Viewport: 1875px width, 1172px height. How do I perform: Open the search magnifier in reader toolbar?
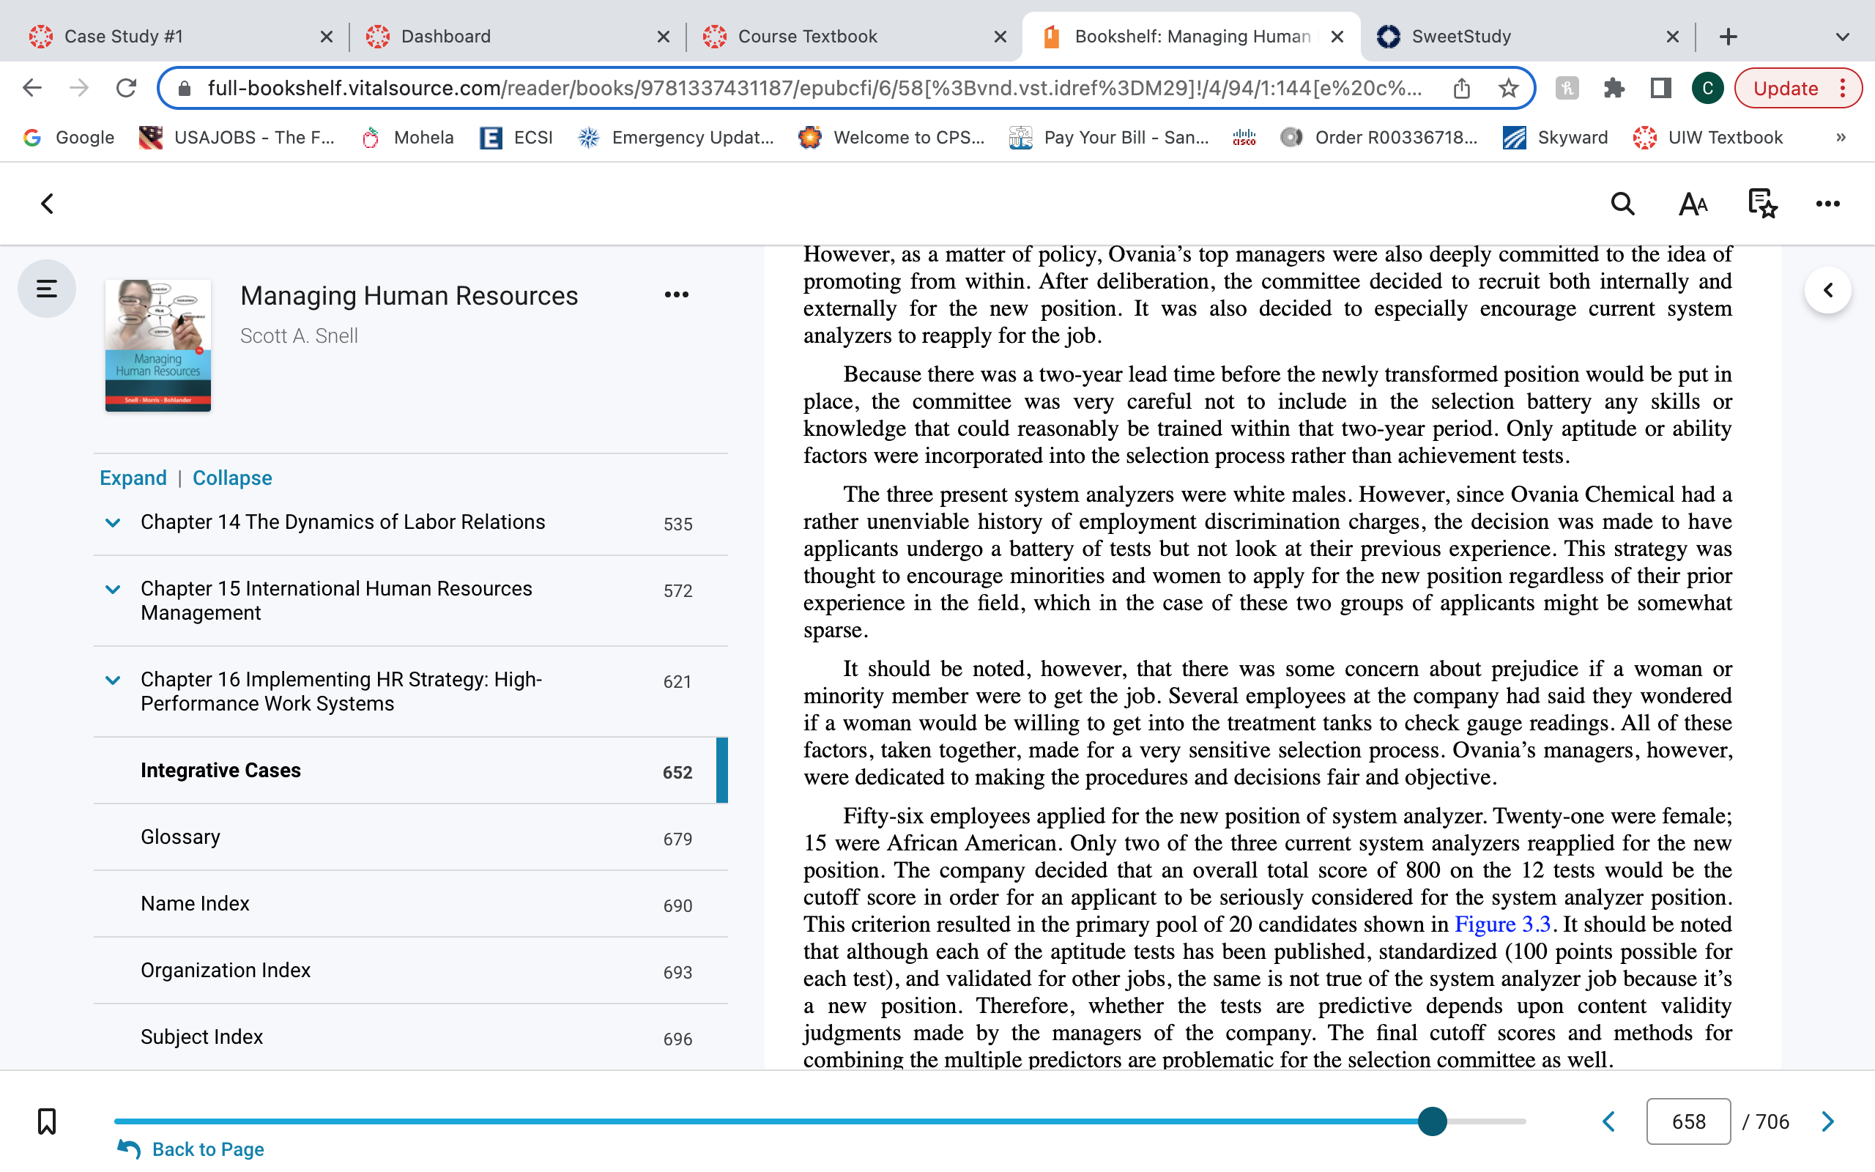(1622, 204)
